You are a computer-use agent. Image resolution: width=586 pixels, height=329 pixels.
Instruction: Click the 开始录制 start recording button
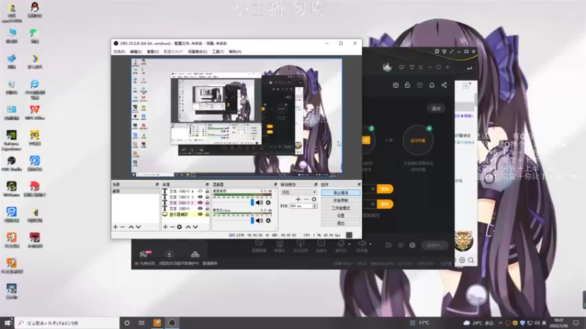pos(341,200)
